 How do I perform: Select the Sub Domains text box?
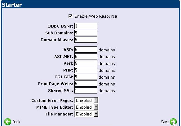coord(86,33)
